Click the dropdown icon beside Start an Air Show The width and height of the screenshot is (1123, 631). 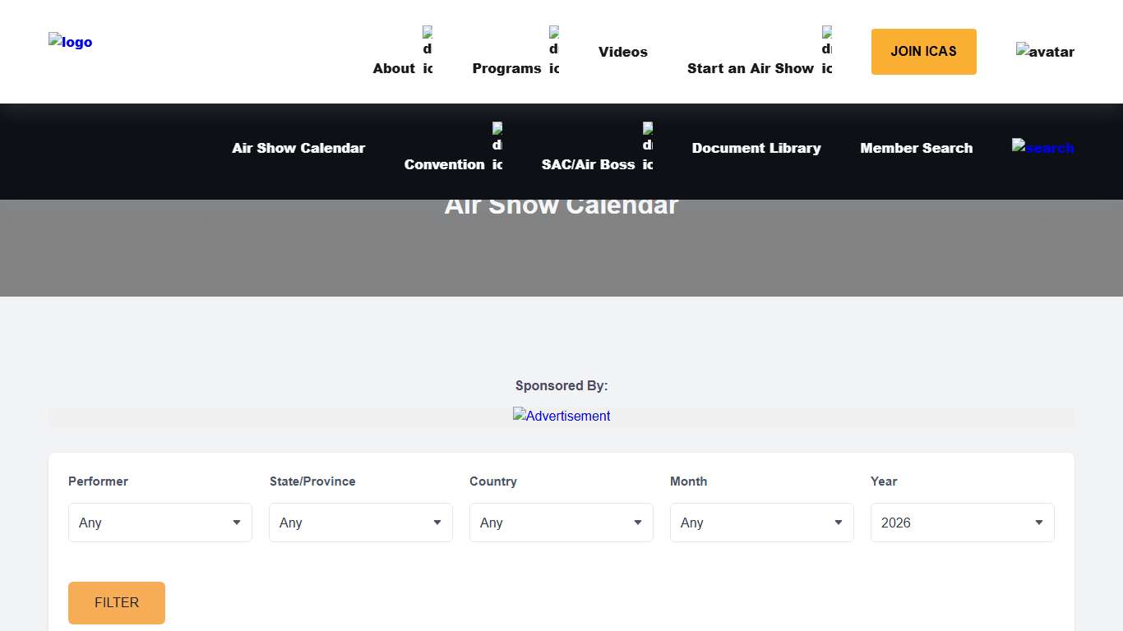(826, 51)
